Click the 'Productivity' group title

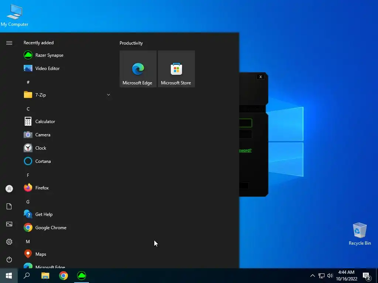click(x=131, y=43)
